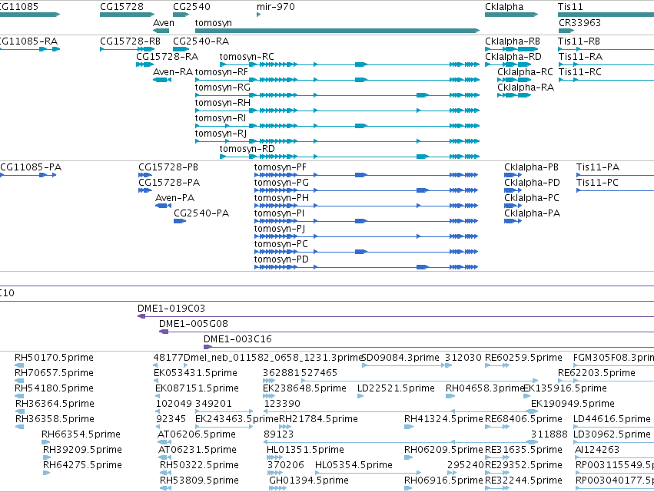Select the tomosyn-PF protein label
This screenshot has height=492, width=654.
281,167
